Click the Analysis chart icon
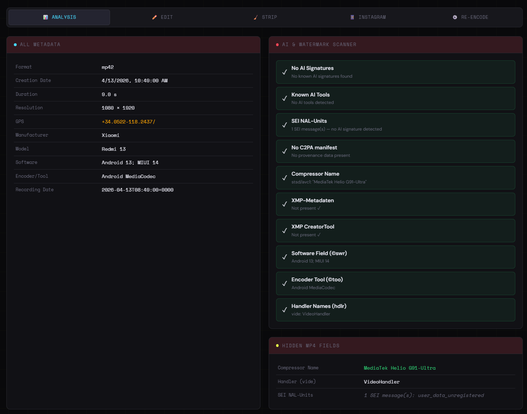 pos(45,17)
